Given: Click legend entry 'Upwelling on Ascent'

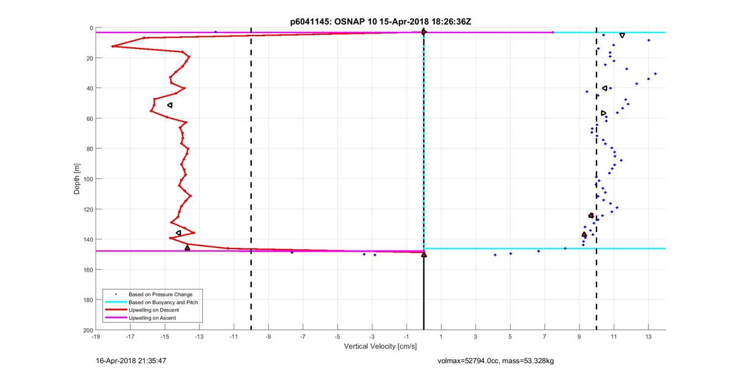Looking at the screenshot, I should coord(152,318).
